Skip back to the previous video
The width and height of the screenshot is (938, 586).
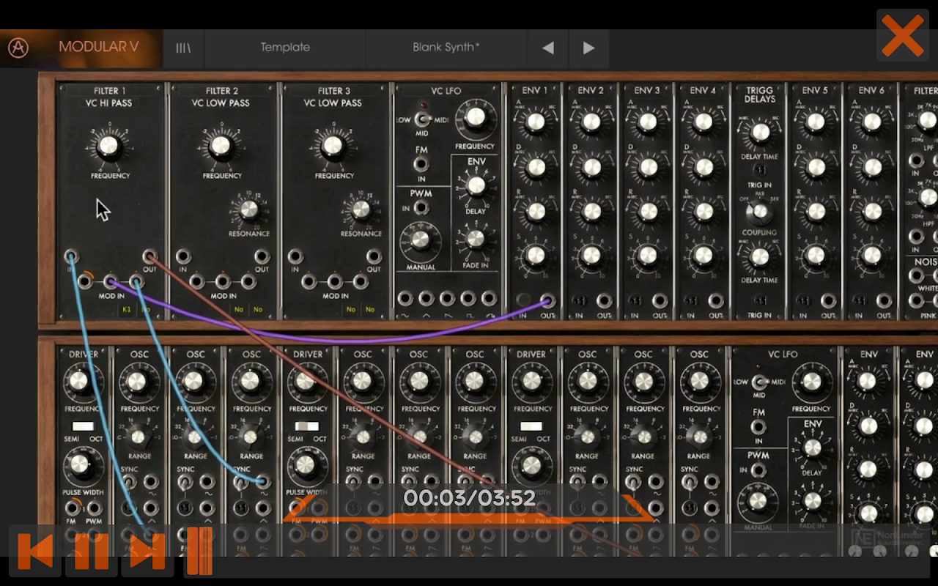pyautogui.click(x=35, y=551)
